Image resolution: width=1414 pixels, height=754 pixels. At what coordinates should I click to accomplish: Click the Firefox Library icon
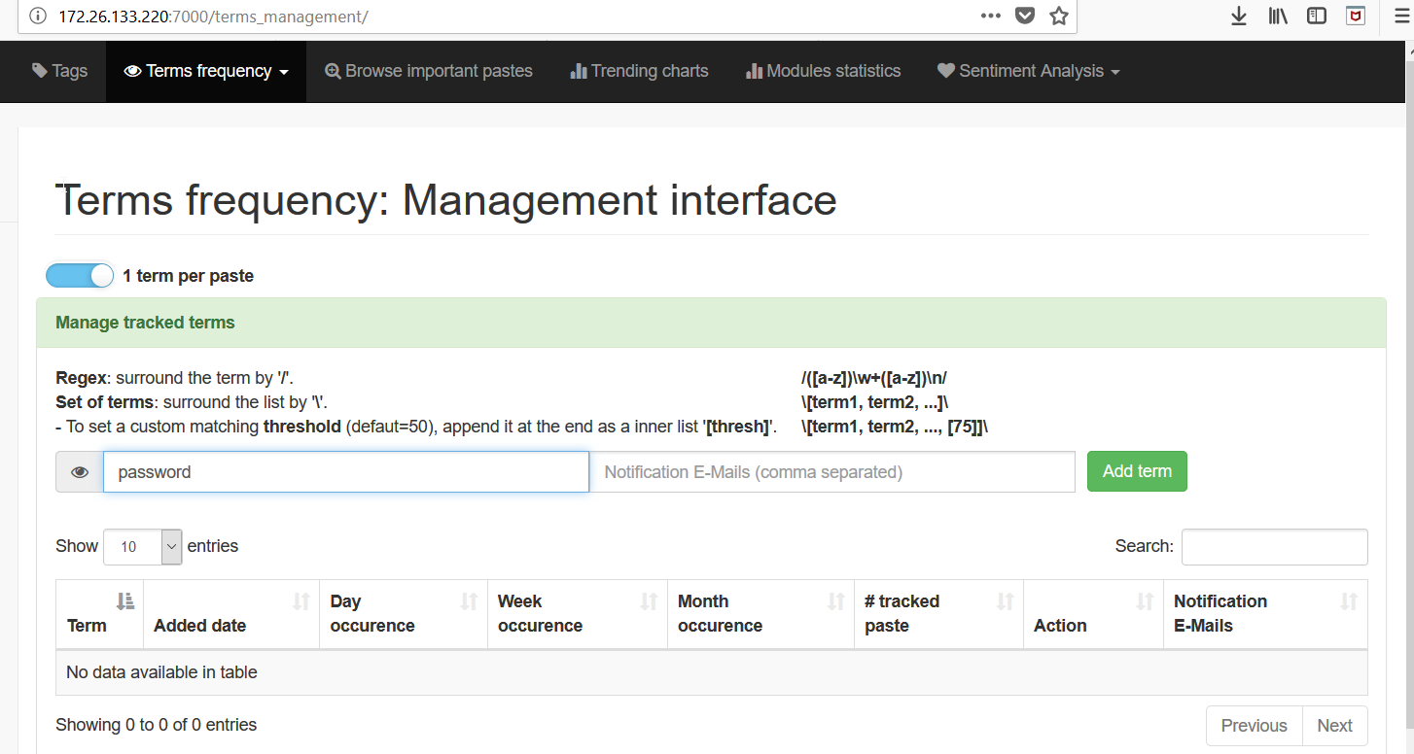point(1277,16)
